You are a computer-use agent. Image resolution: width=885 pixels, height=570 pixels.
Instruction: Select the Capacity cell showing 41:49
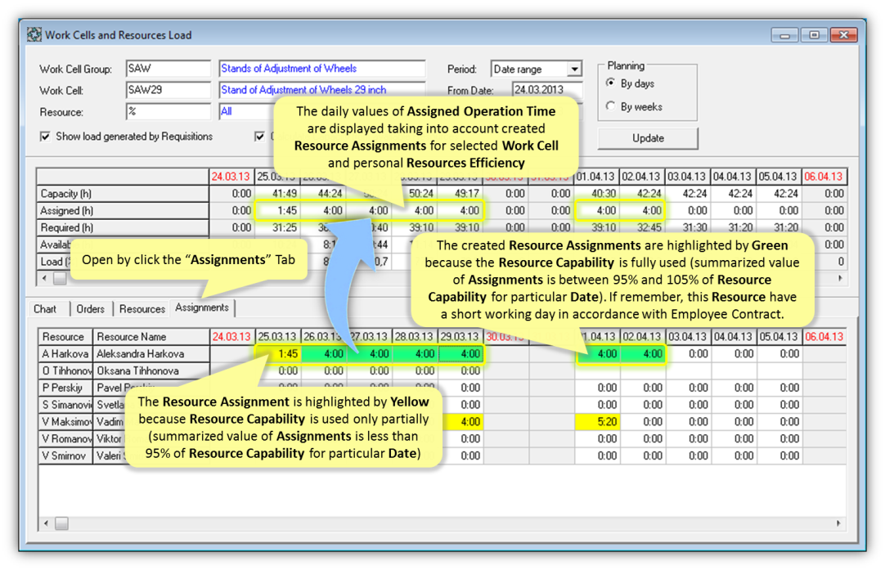[x=277, y=194]
